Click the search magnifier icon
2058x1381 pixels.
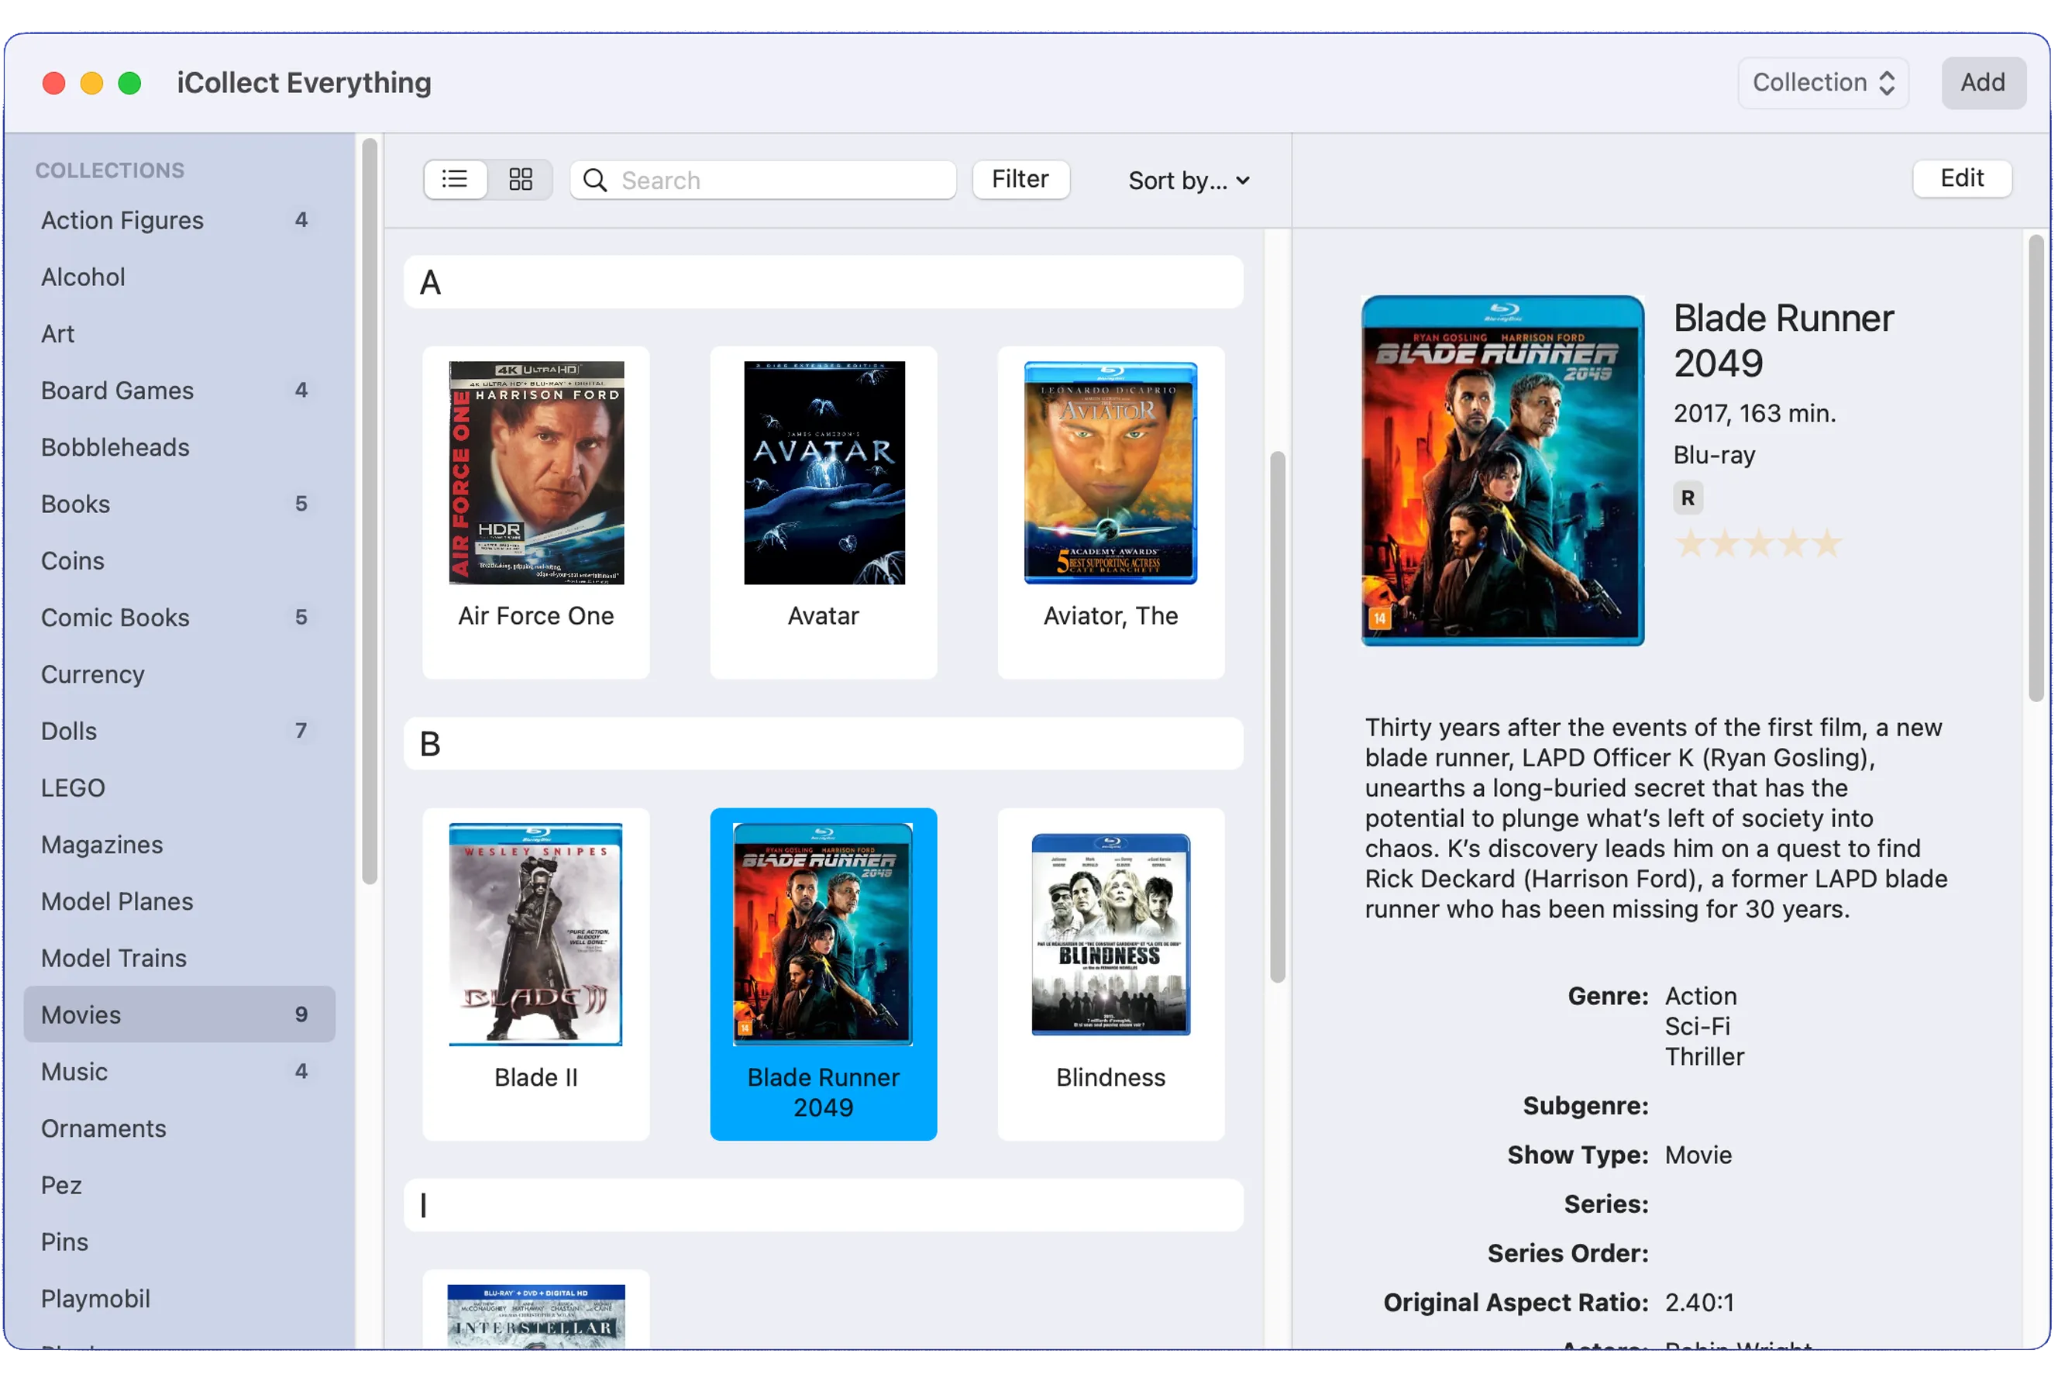[595, 181]
